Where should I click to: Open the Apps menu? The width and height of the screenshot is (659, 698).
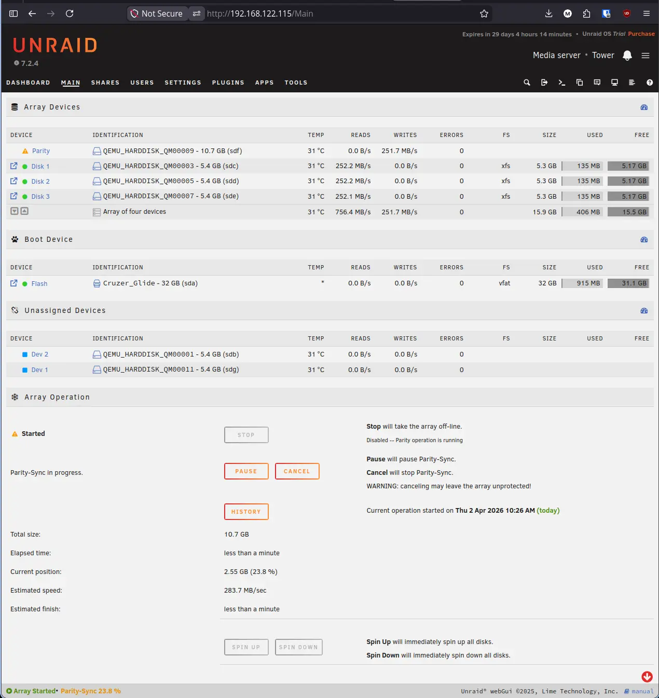[264, 83]
